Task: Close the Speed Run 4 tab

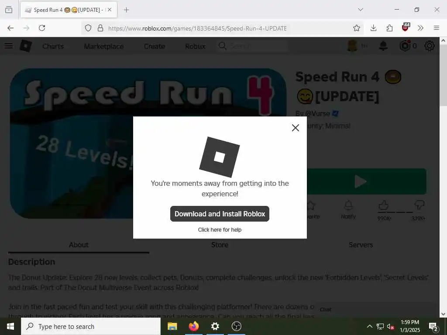Action: [x=110, y=10]
